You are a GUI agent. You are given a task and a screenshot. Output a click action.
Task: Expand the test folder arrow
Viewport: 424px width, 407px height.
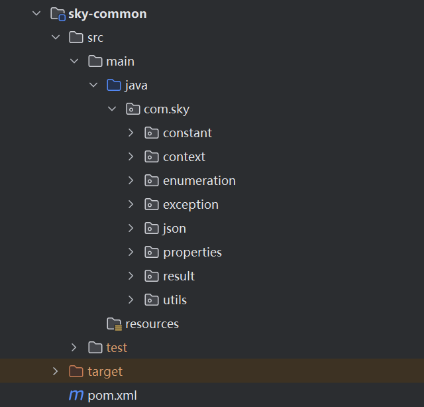74,348
